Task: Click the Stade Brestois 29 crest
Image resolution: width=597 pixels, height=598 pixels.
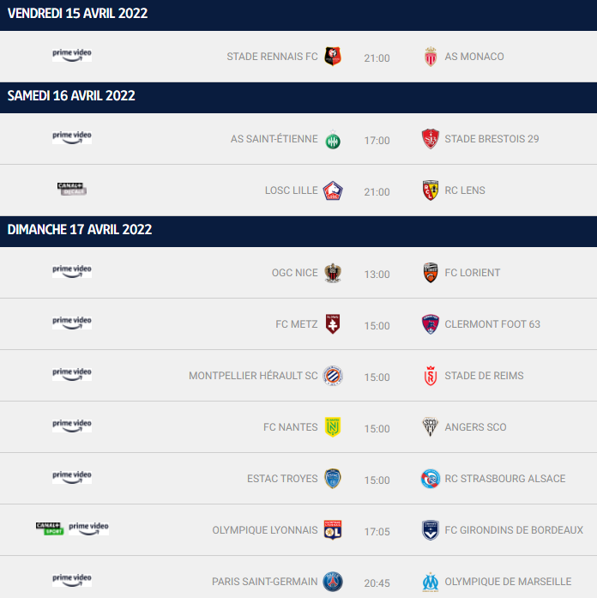Action: 431,139
